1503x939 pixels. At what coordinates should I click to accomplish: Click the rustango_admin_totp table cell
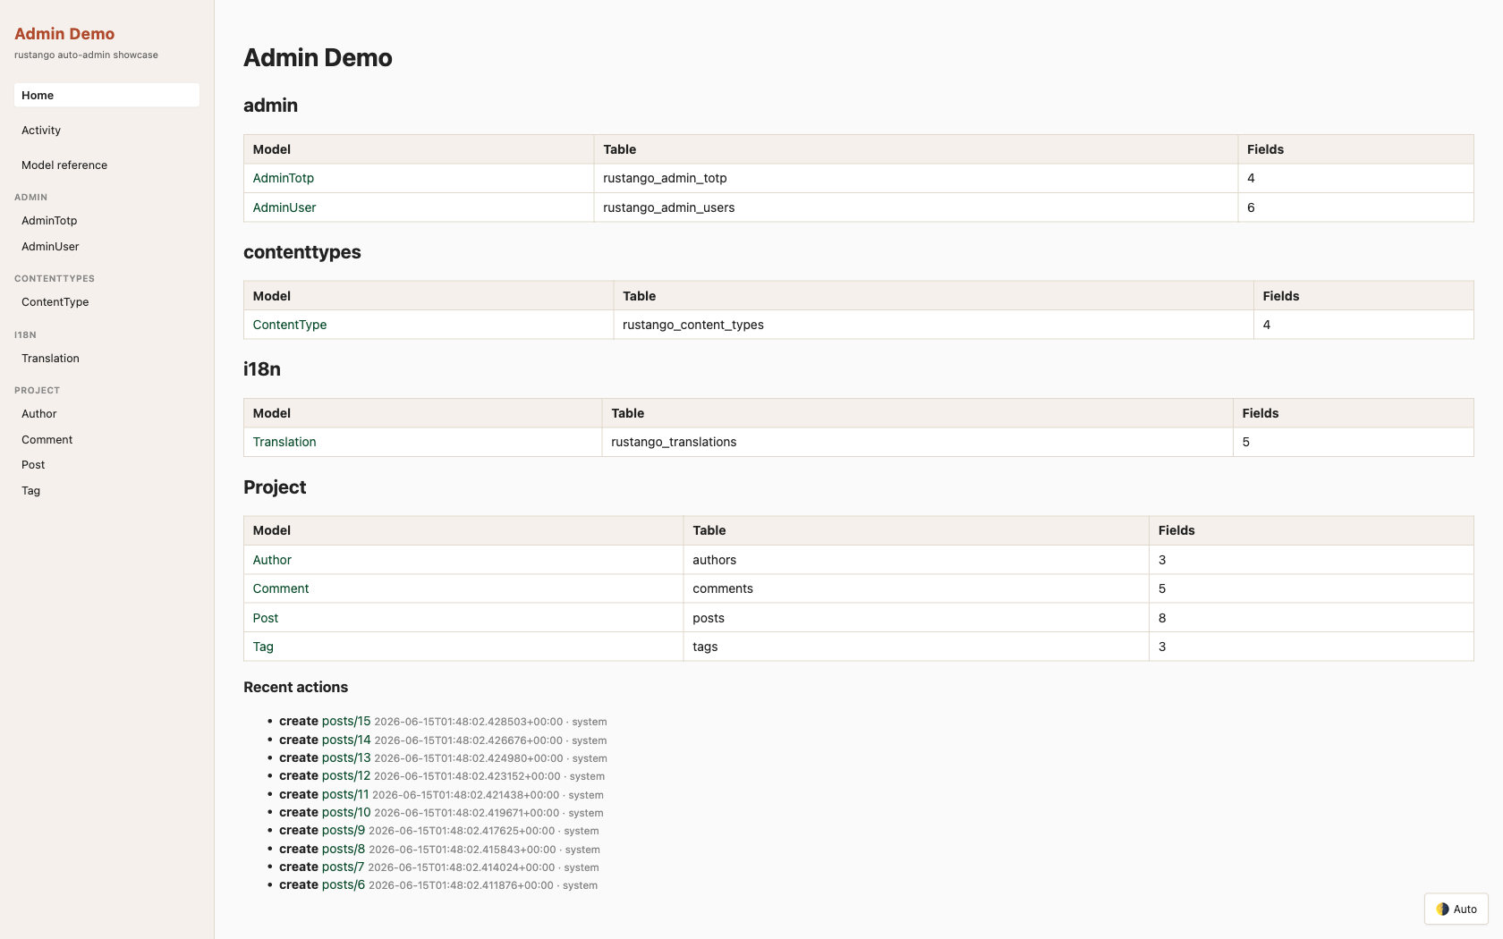point(915,178)
